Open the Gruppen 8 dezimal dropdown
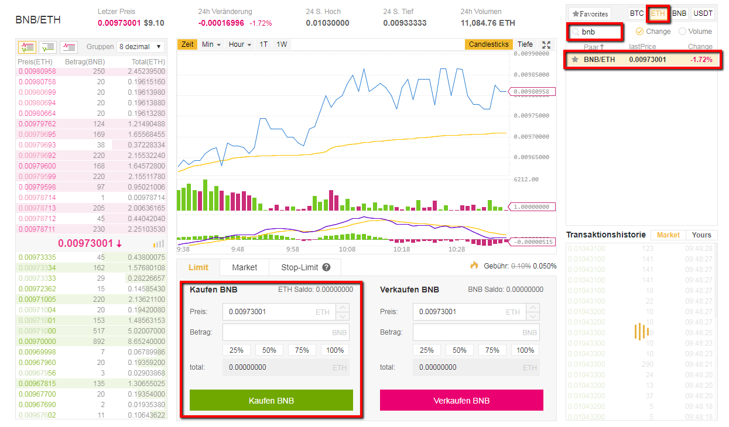Viewport: 729px width, 427px height. pos(141,47)
